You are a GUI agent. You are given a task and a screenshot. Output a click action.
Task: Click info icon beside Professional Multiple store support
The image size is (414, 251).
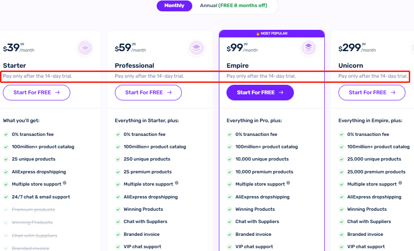(x=177, y=183)
